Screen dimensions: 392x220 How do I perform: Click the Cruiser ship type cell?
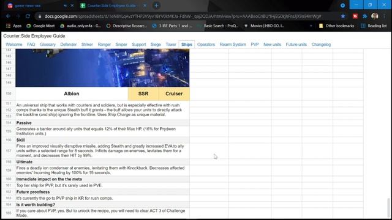coord(174,94)
